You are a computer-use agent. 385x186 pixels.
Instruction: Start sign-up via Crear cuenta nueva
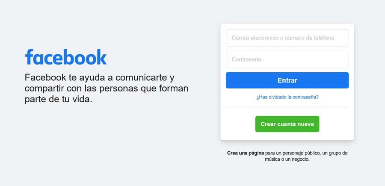[287, 124]
